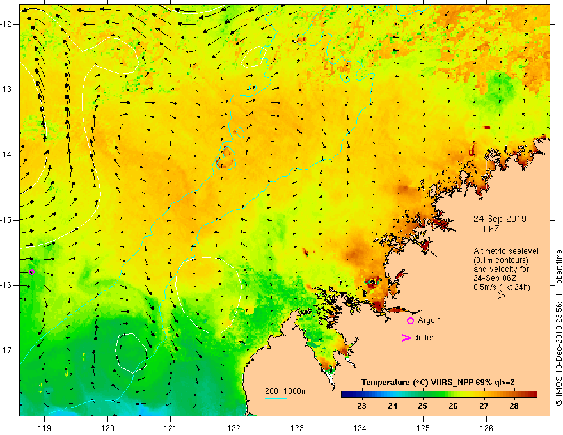Click the color bar tick label '24'
This screenshot has width=563, height=435.
[392, 406]
